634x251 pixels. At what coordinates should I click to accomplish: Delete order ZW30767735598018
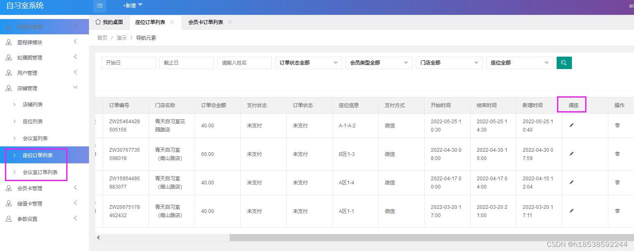click(x=617, y=154)
